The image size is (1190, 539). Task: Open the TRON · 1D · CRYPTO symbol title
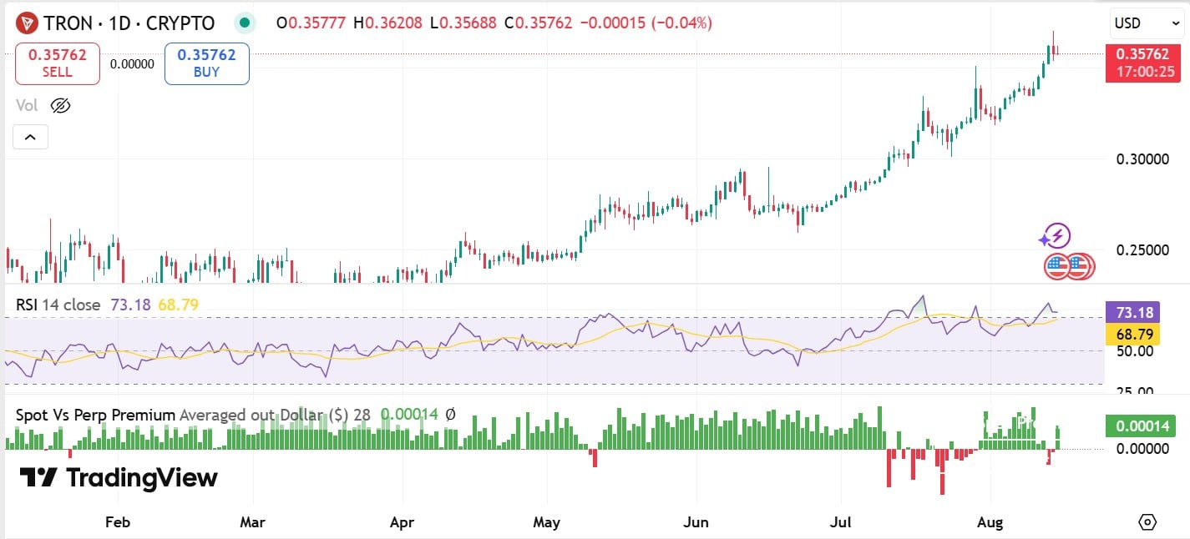click(129, 23)
